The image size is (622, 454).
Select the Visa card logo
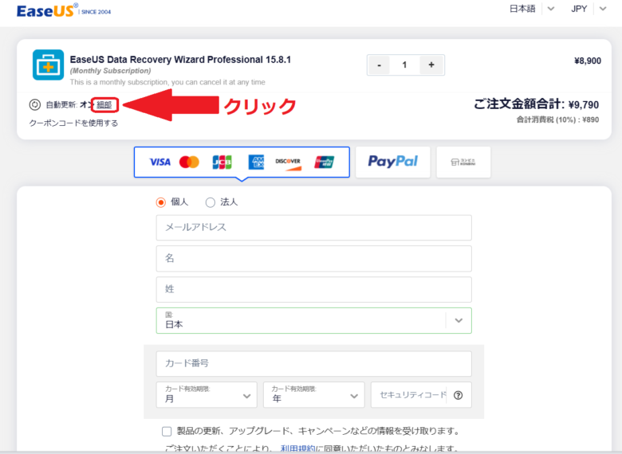coord(159,162)
